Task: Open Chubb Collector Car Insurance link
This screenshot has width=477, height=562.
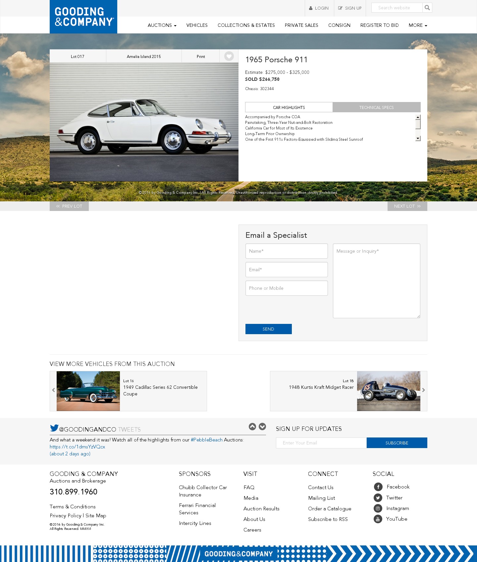Action: pos(203,491)
